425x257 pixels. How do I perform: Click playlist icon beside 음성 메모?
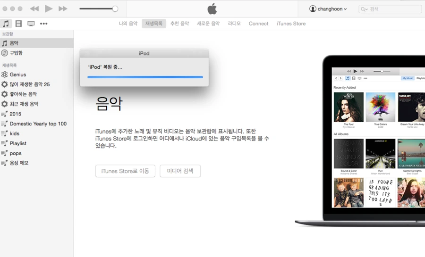pyautogui.click(x=4, y=163)
